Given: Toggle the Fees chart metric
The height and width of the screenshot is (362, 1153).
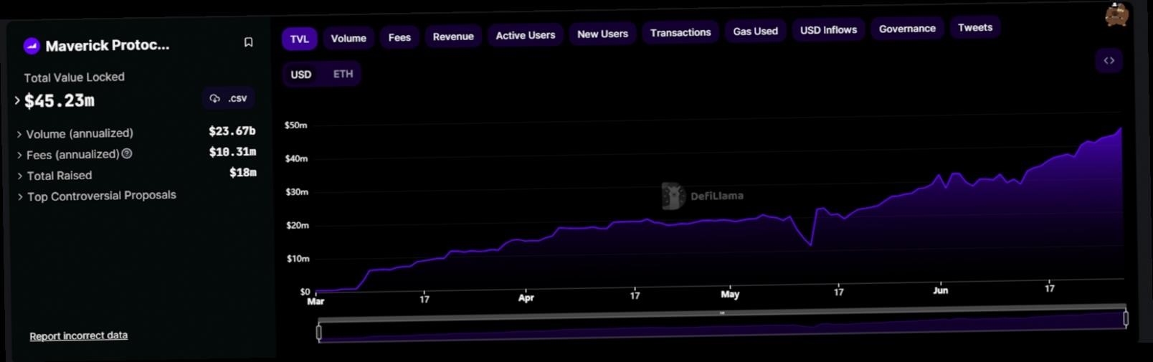Looking at the screenshot, I should pos(399,37).
